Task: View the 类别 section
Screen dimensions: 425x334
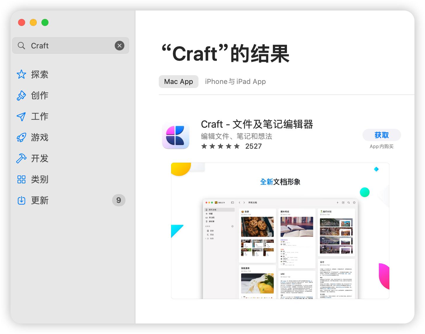Action: tap(39, 180)
